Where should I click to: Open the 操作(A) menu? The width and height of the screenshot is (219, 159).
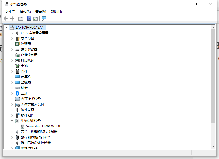(25, 12)
